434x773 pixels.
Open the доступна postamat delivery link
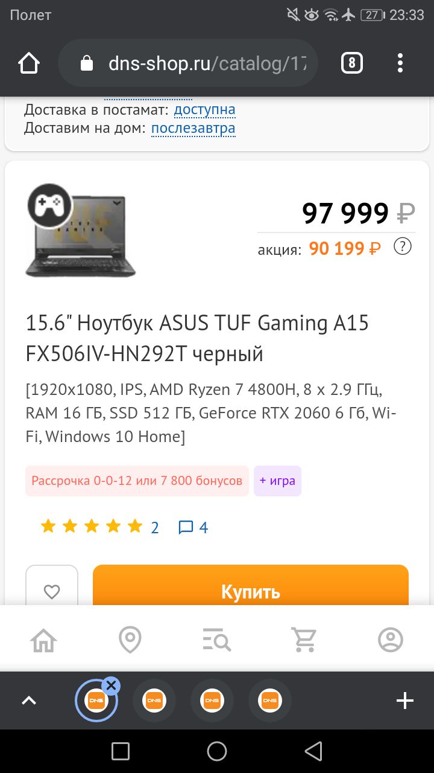point(204,110)
